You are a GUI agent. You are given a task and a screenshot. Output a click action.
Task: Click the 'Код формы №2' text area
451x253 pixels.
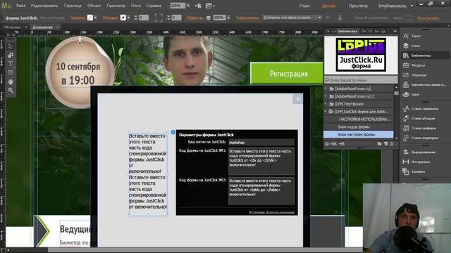(261, 191)
